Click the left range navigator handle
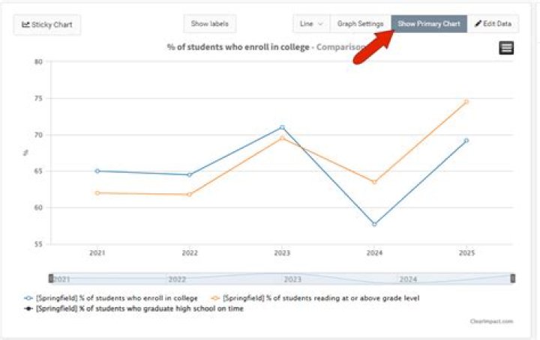Viewport: 540px width, 340px height. [x=51, y=278]
